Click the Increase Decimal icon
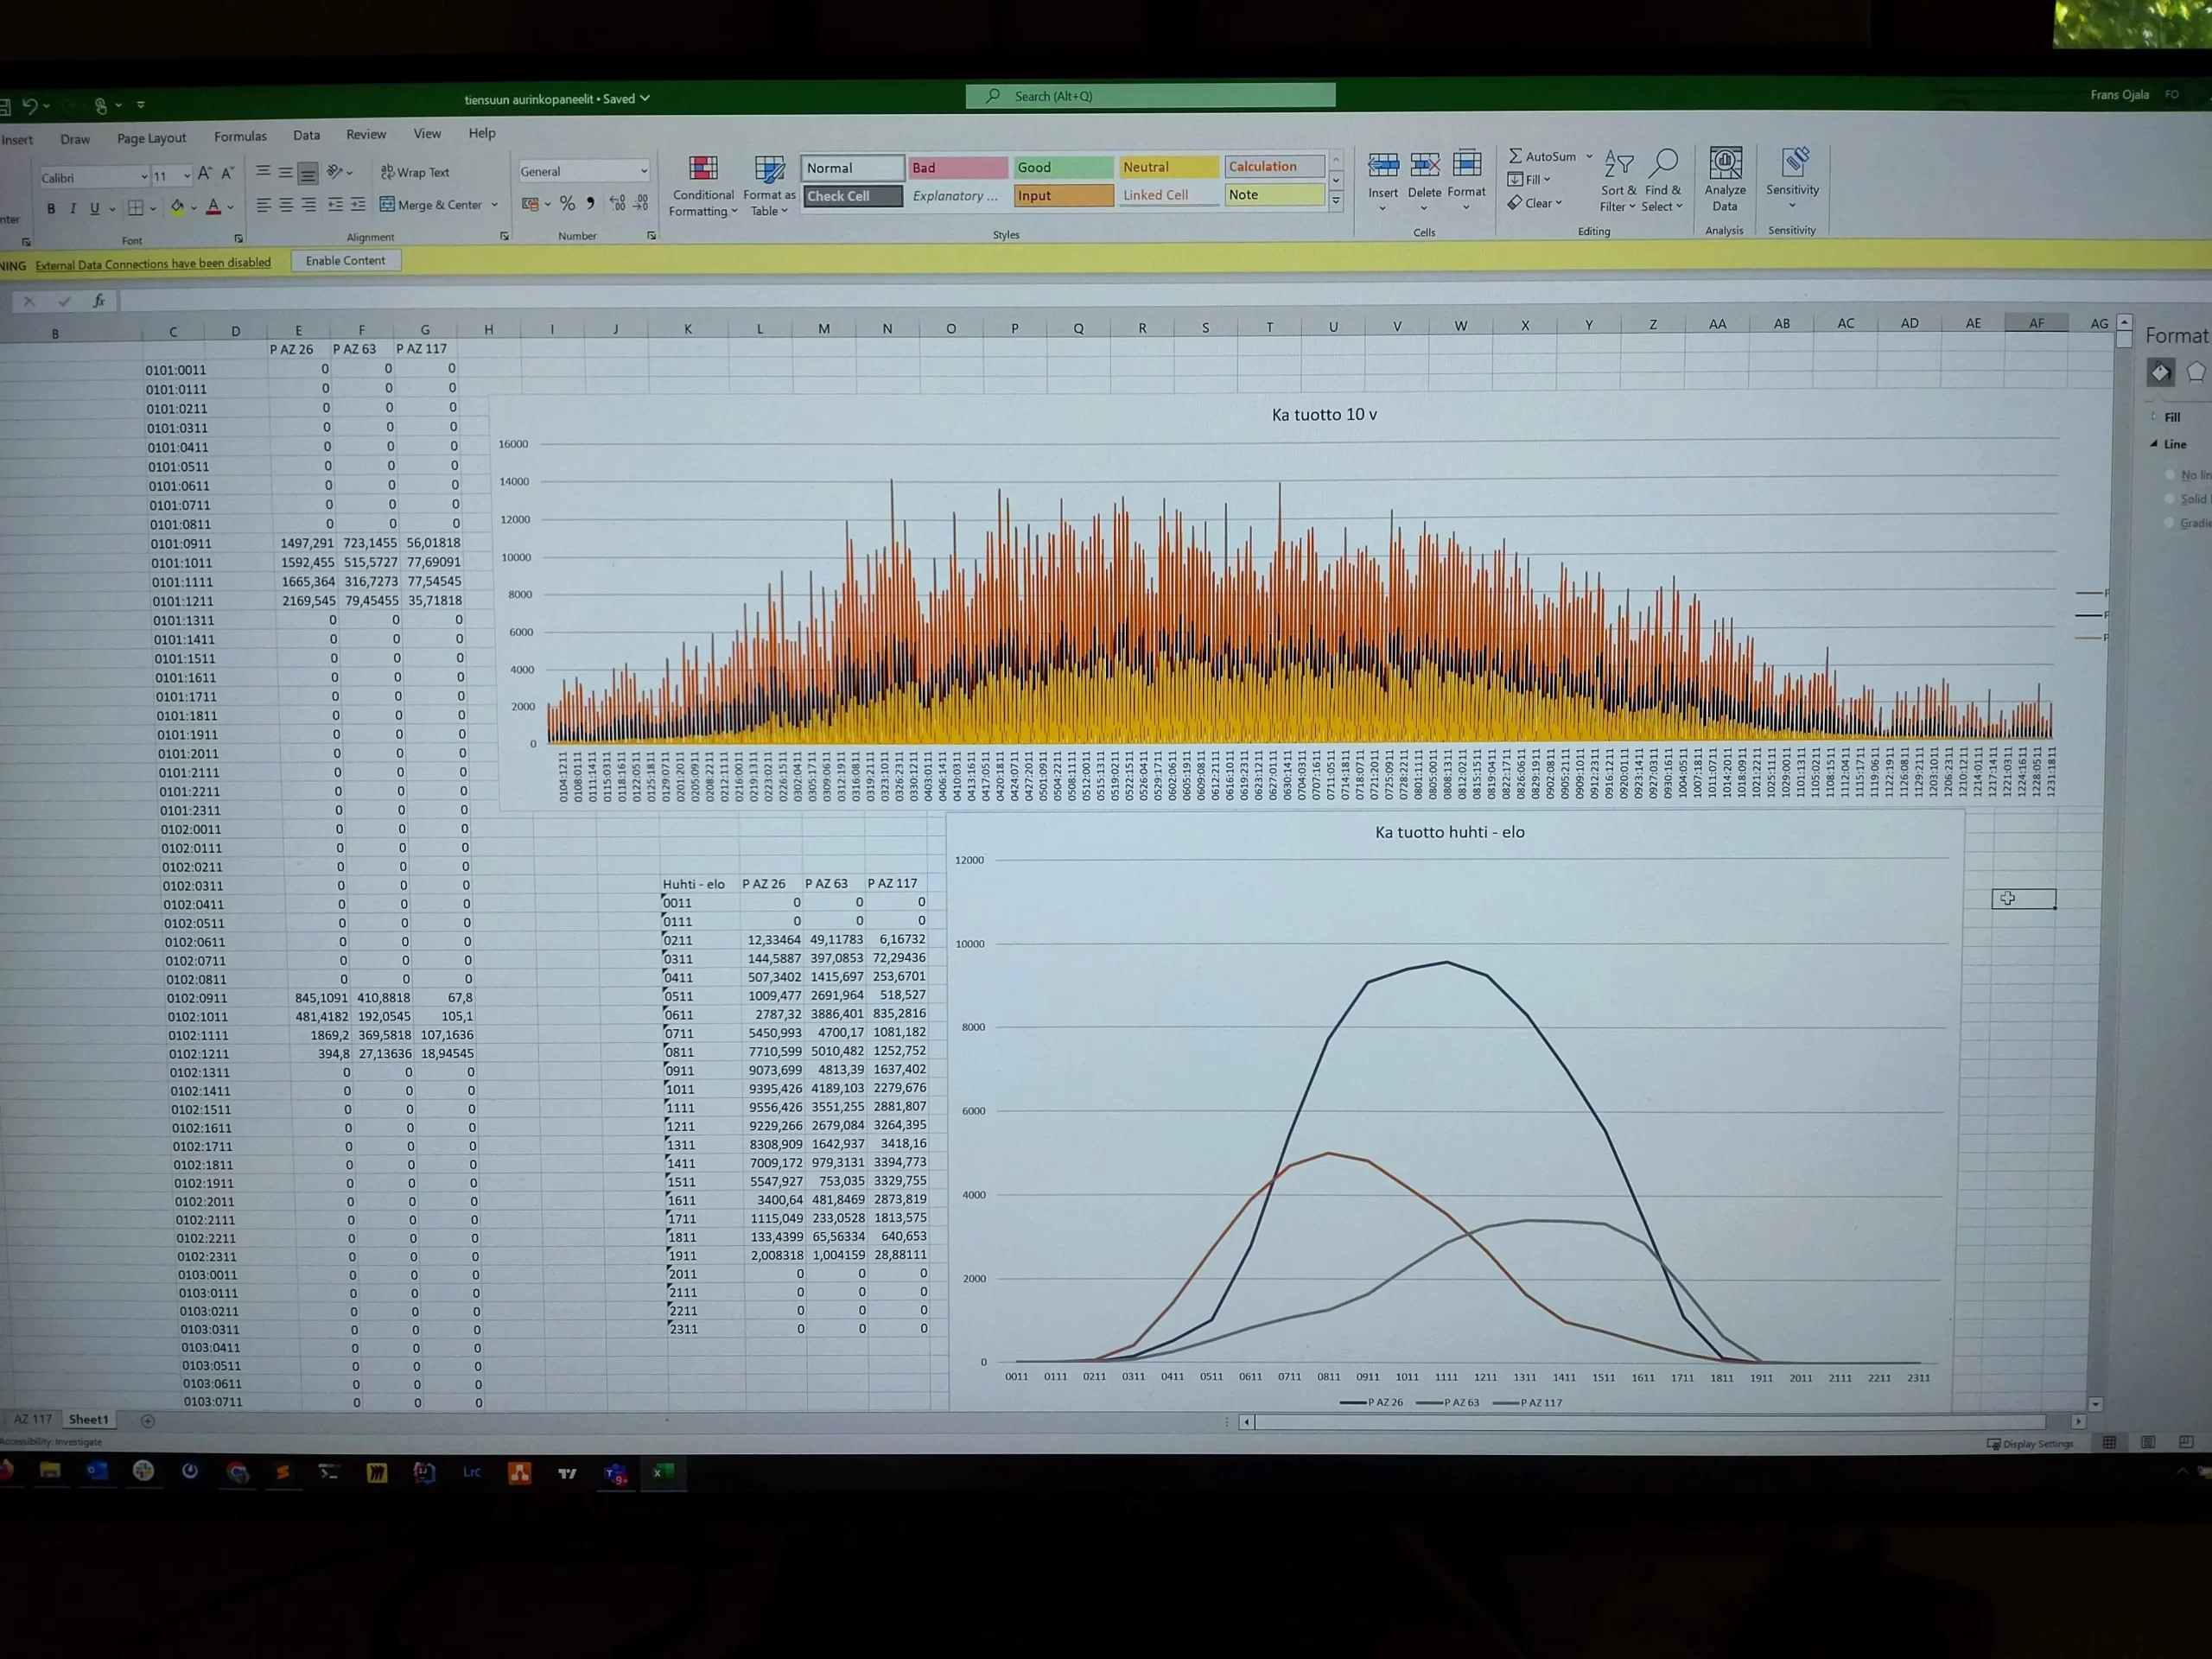This screenshot has width=2212, height=1659. (x=617, y=204)
